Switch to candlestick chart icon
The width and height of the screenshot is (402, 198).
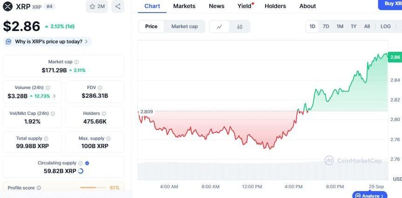[239, 27]
